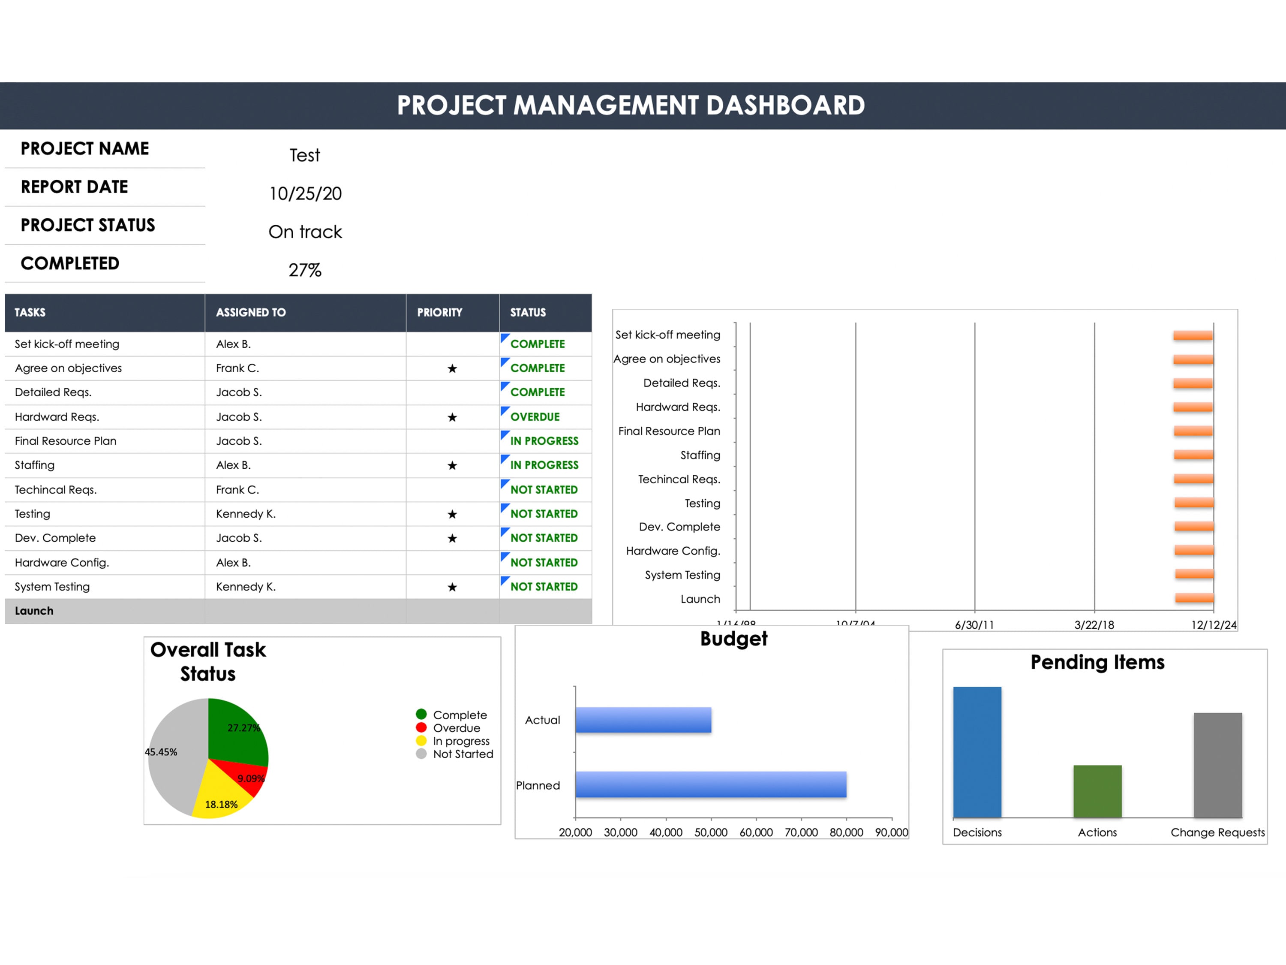
Task: Click the System Testing priority star
Action: (x=452, y=587)
